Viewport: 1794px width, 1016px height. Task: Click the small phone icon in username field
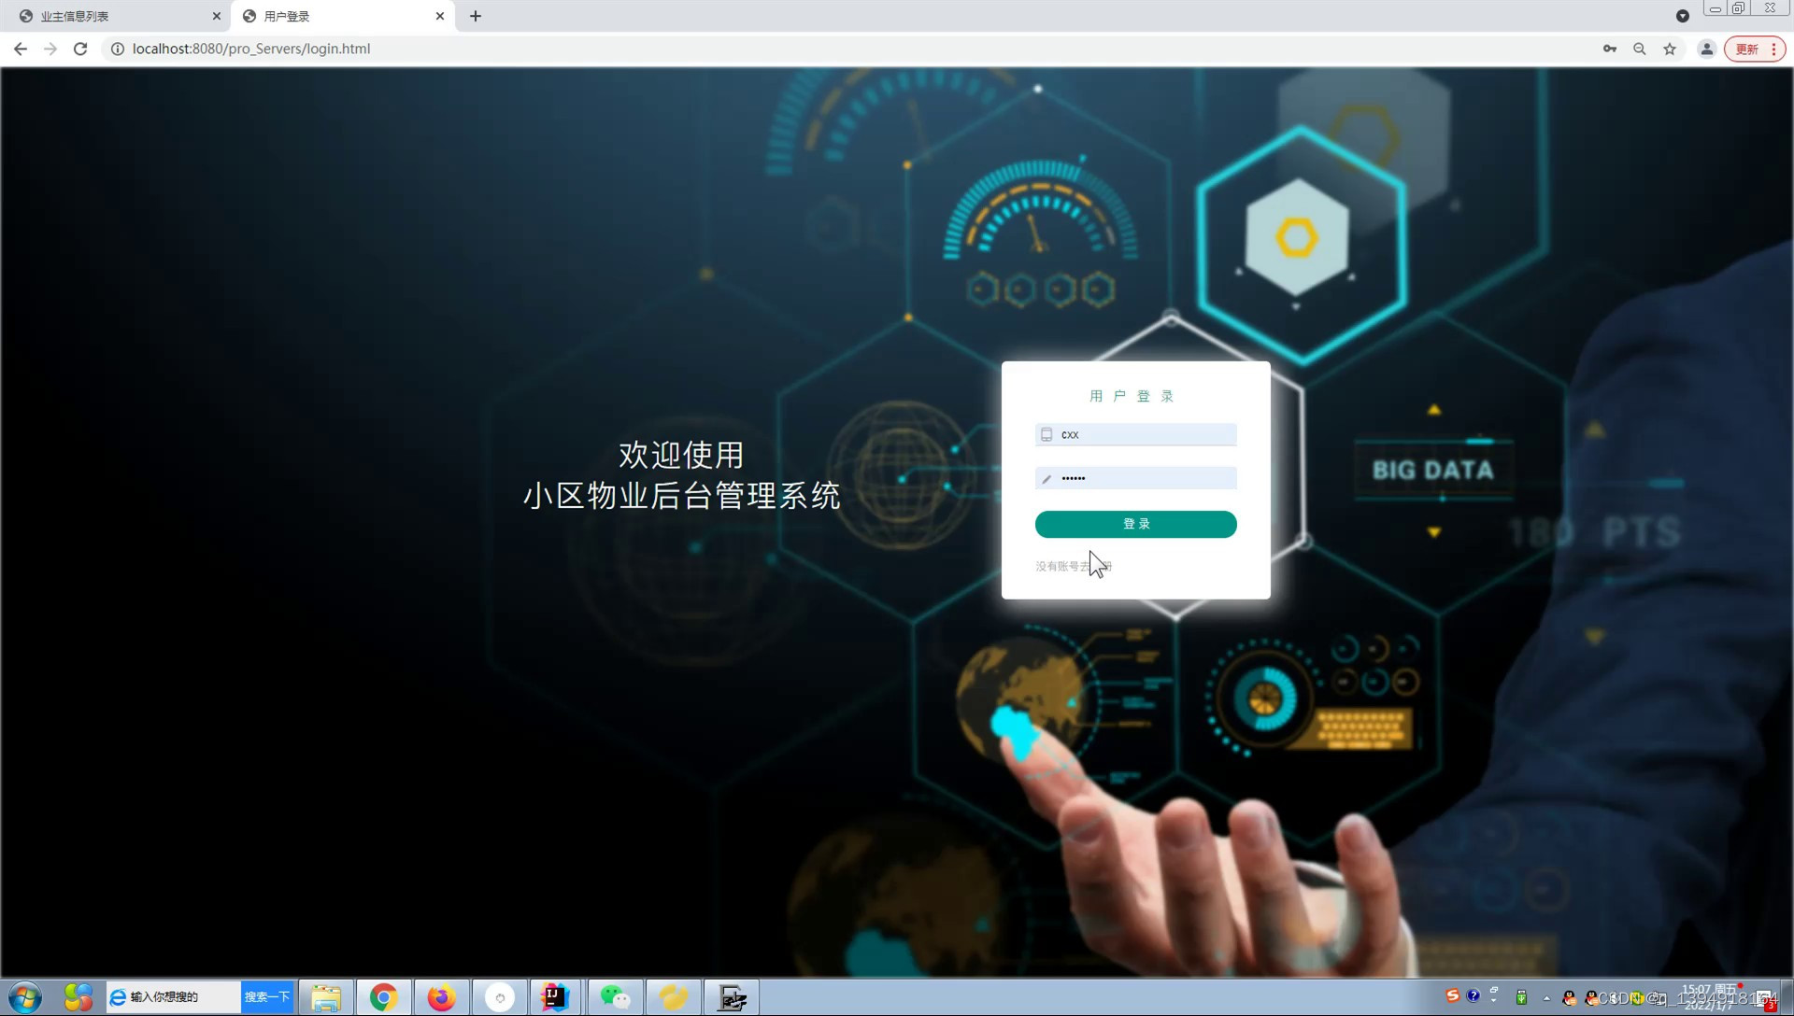click(x=1046, y=434)
